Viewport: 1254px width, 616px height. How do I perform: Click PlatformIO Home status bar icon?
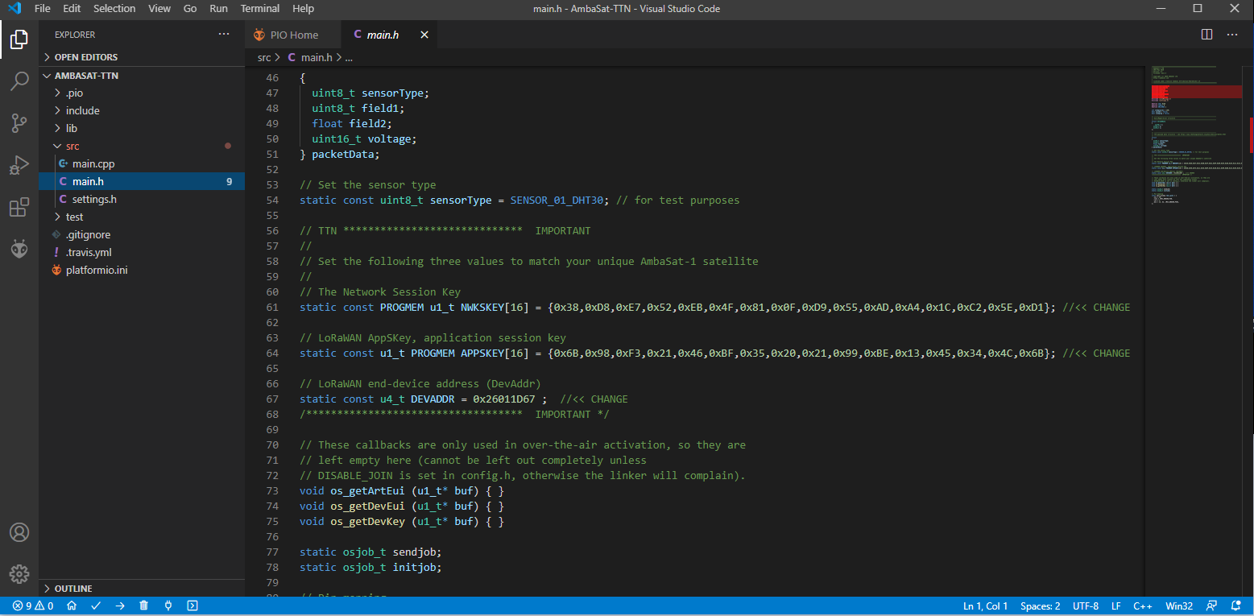point(72,606)
